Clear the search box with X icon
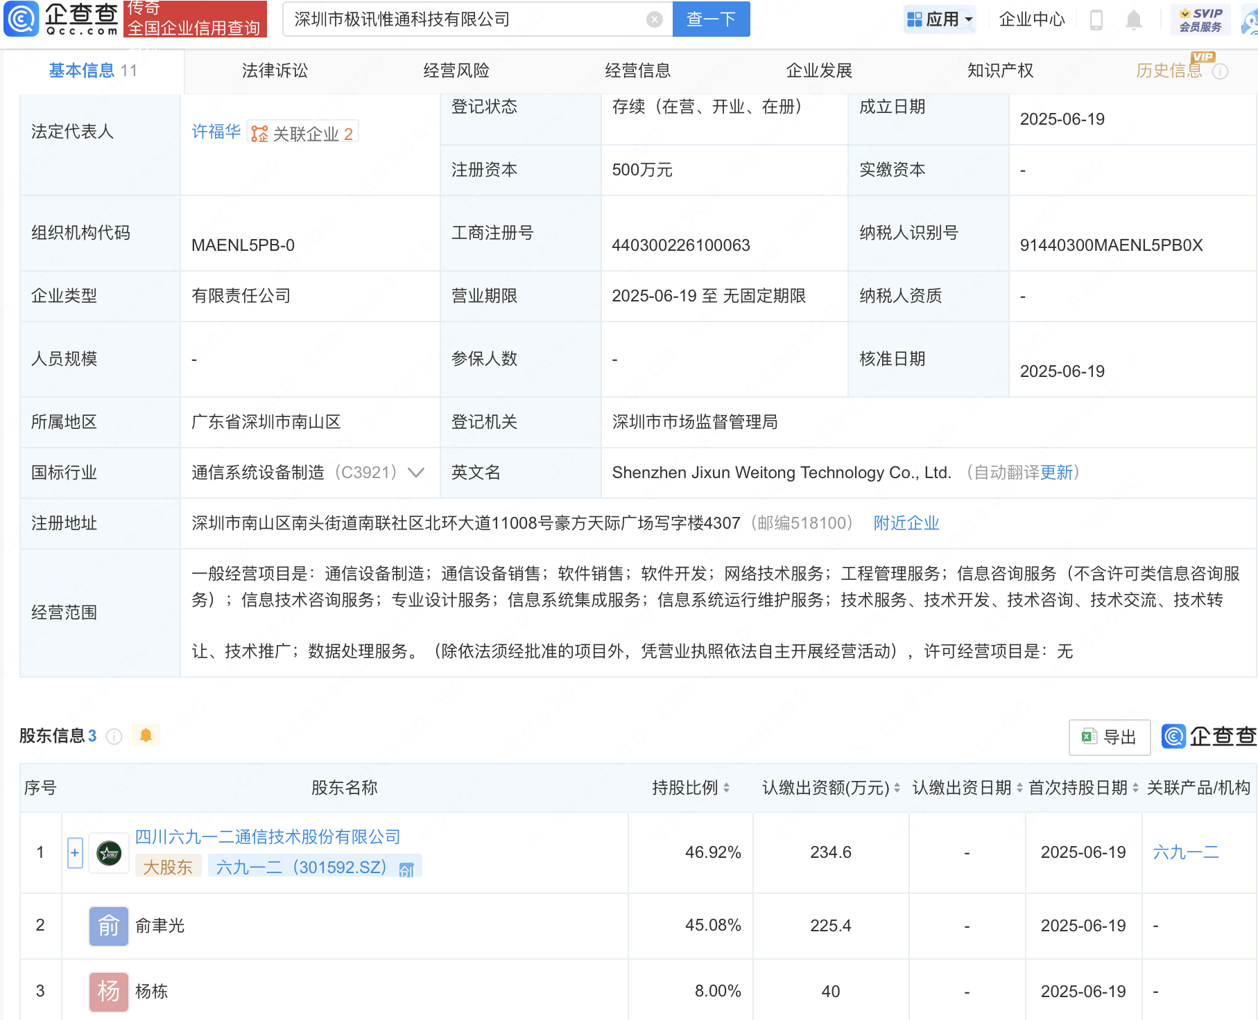The height and width of the screenshot is (1020, 1258). click(654, 19)
